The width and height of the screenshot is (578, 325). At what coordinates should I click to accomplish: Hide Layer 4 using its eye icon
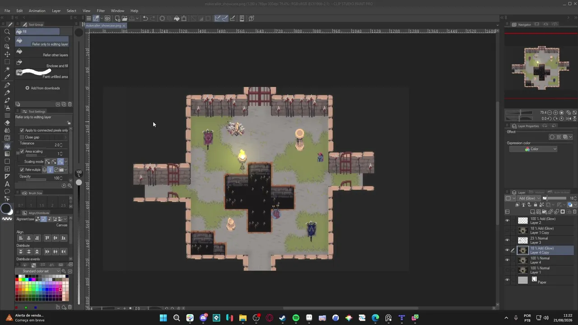pyautogui.click(x=507, y=260)
